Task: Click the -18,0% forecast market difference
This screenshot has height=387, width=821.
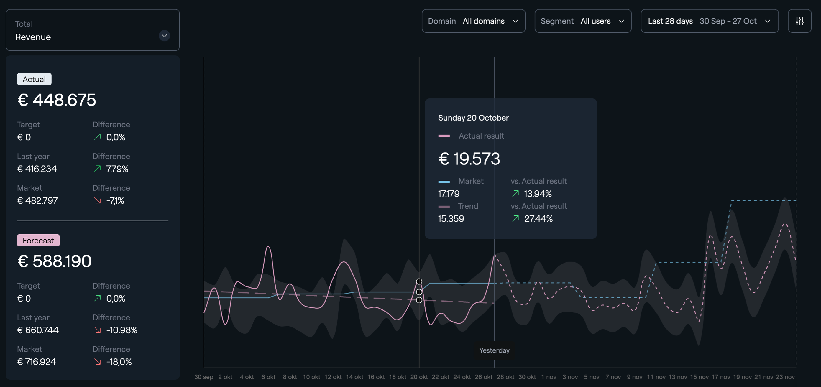Action: point(119,362)
